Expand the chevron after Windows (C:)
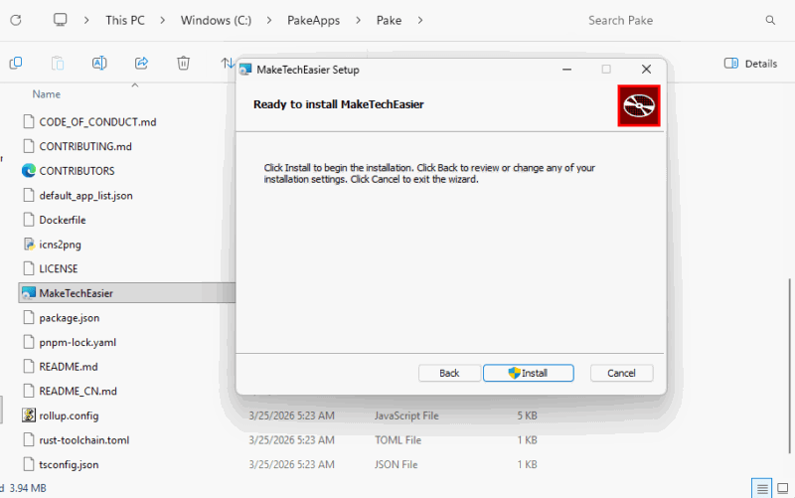Image resolution: width=795 pixels, height=498 pixels. pyautogui.click(x=269, y=20)
